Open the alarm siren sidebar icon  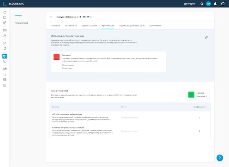(5, 36)
